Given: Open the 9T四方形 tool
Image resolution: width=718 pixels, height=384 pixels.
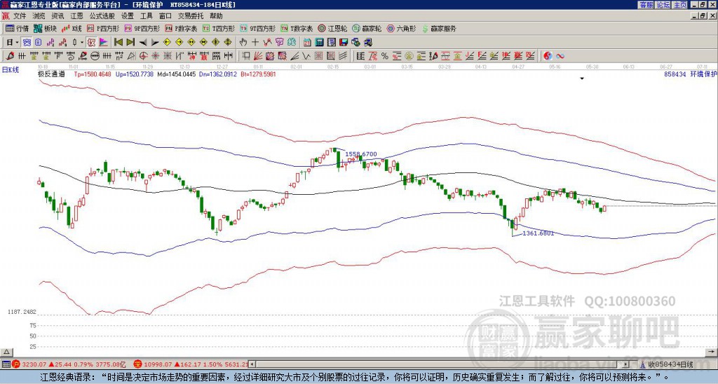Looking at the screenshot, I should coord(258,28).
